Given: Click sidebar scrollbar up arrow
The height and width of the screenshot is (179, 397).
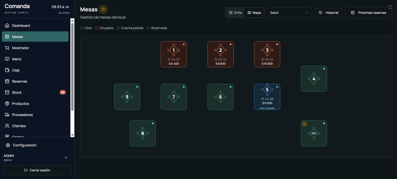Looking at the screenshot, I should [x=72, y=21].
